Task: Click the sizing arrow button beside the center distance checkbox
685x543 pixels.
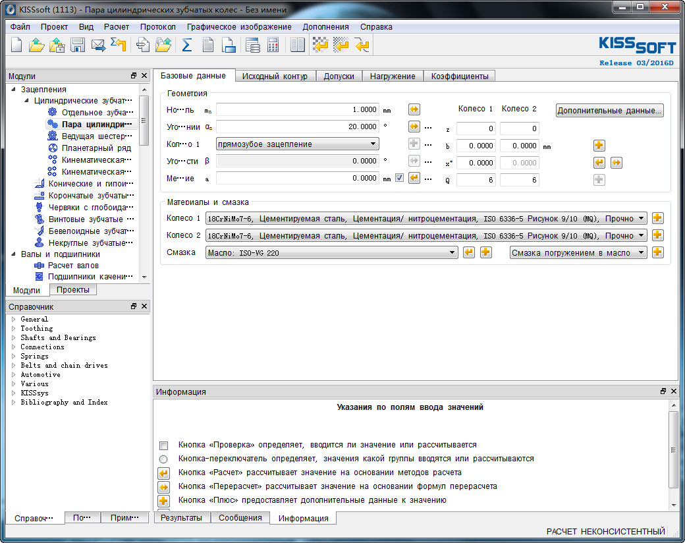Action: click(x=414, y=178)
